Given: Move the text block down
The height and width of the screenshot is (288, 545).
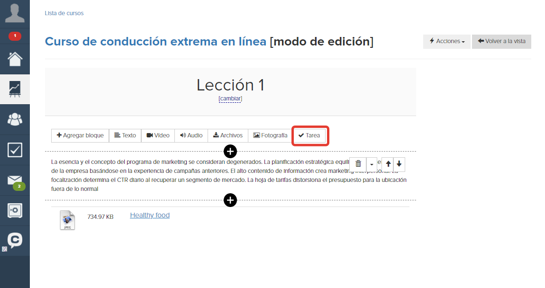Looking at the screenshot, I should tap(399, 164).
